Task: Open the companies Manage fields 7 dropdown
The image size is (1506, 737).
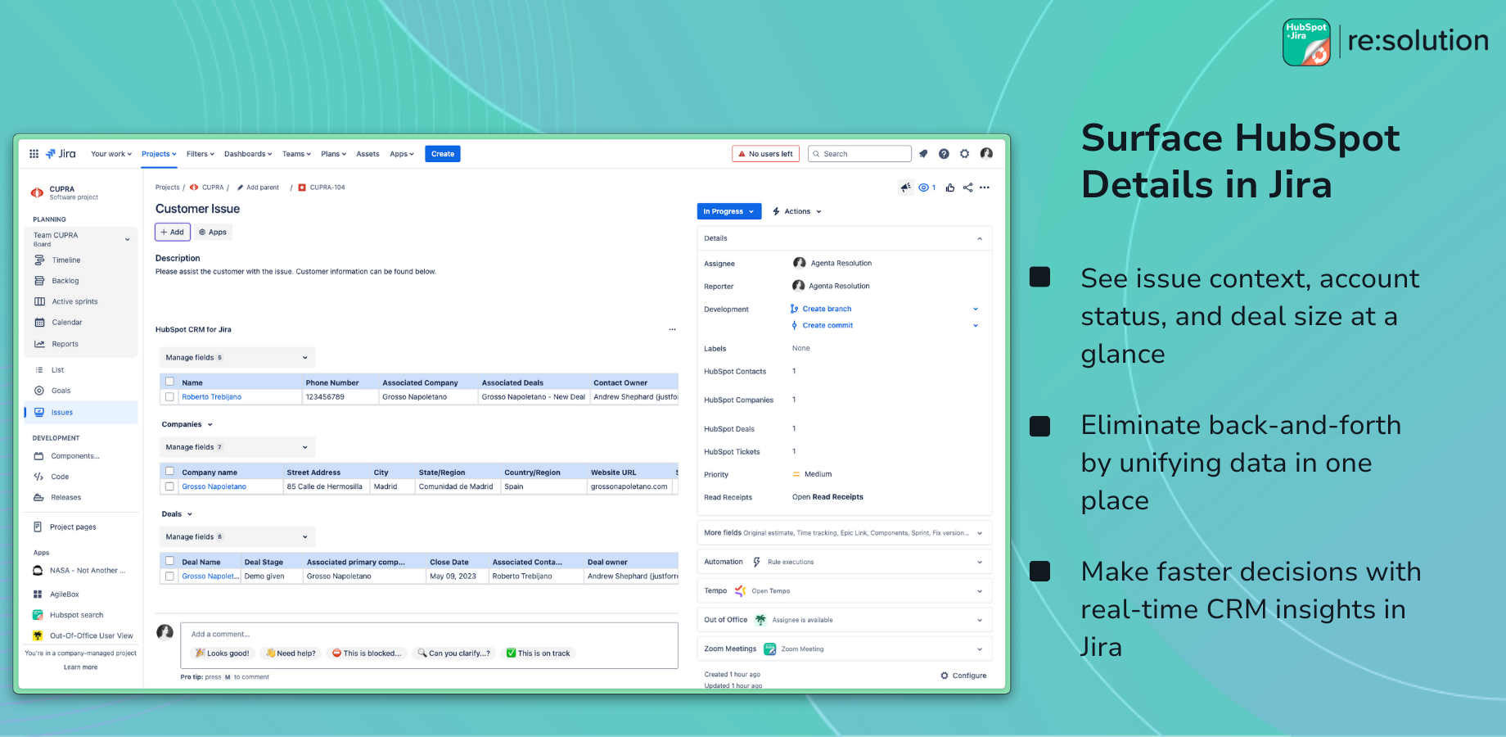Action: 237,447
